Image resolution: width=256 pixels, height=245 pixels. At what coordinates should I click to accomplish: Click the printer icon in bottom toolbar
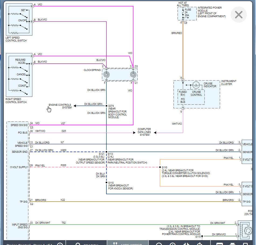(233, 244)
